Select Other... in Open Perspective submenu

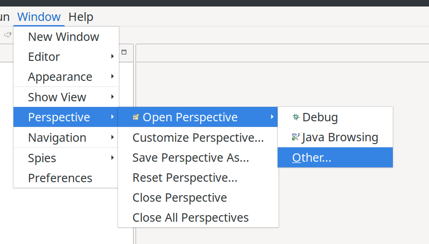tap(335, 158)
